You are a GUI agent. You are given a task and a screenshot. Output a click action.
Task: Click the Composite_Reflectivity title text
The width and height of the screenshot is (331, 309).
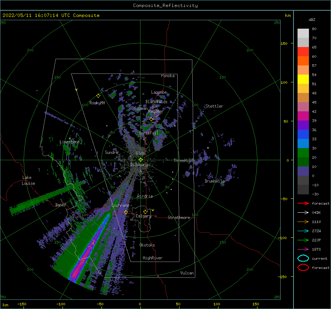(x=165, y=6)
